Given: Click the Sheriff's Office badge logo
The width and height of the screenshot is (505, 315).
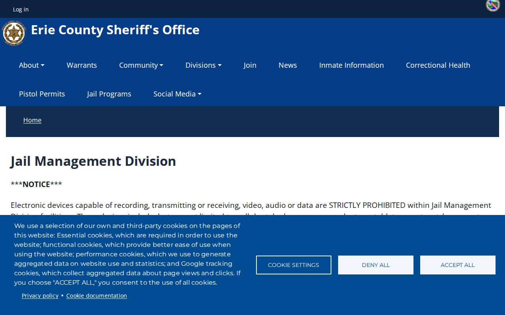Looking at the screenshot, I should [14, 33].
